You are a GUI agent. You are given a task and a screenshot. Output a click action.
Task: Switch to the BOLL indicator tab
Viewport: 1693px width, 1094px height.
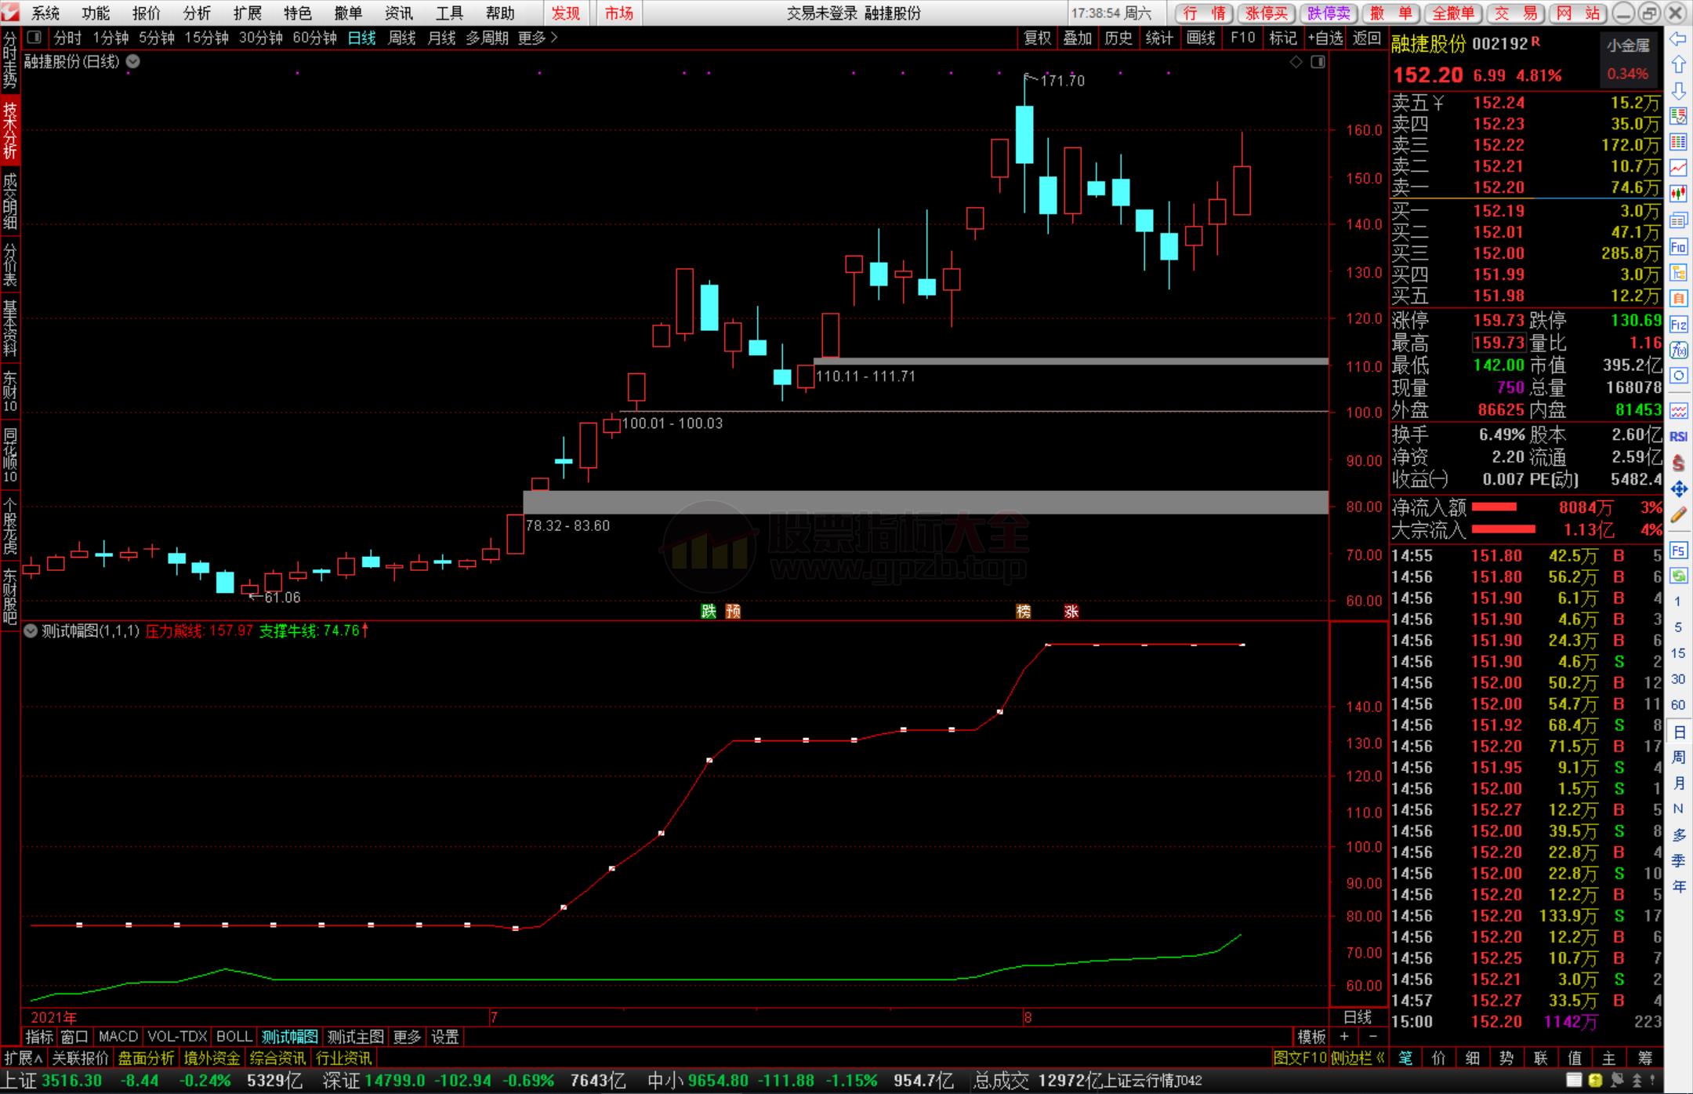[x=234, y=1037]
